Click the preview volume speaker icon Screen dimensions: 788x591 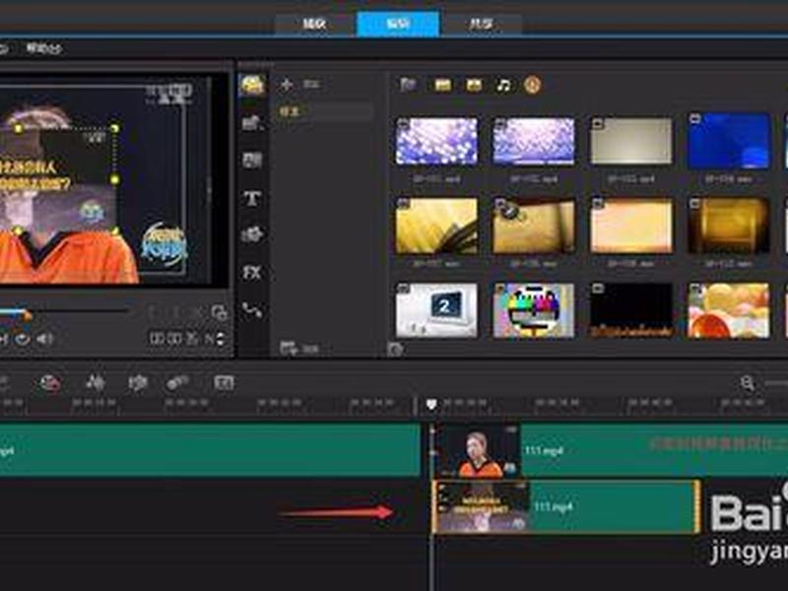(x=45, y=339)
